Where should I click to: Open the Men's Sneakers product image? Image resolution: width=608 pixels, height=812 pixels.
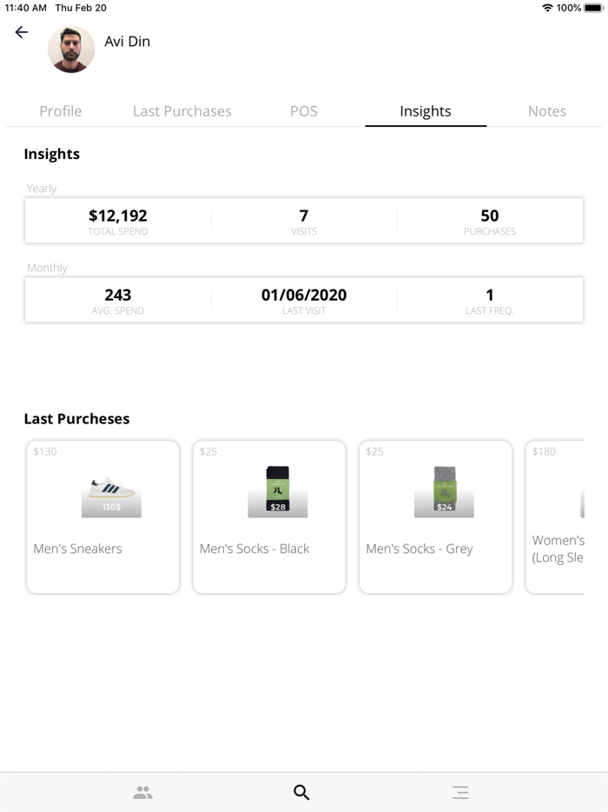pyautogui.click(x=109, y=492)
